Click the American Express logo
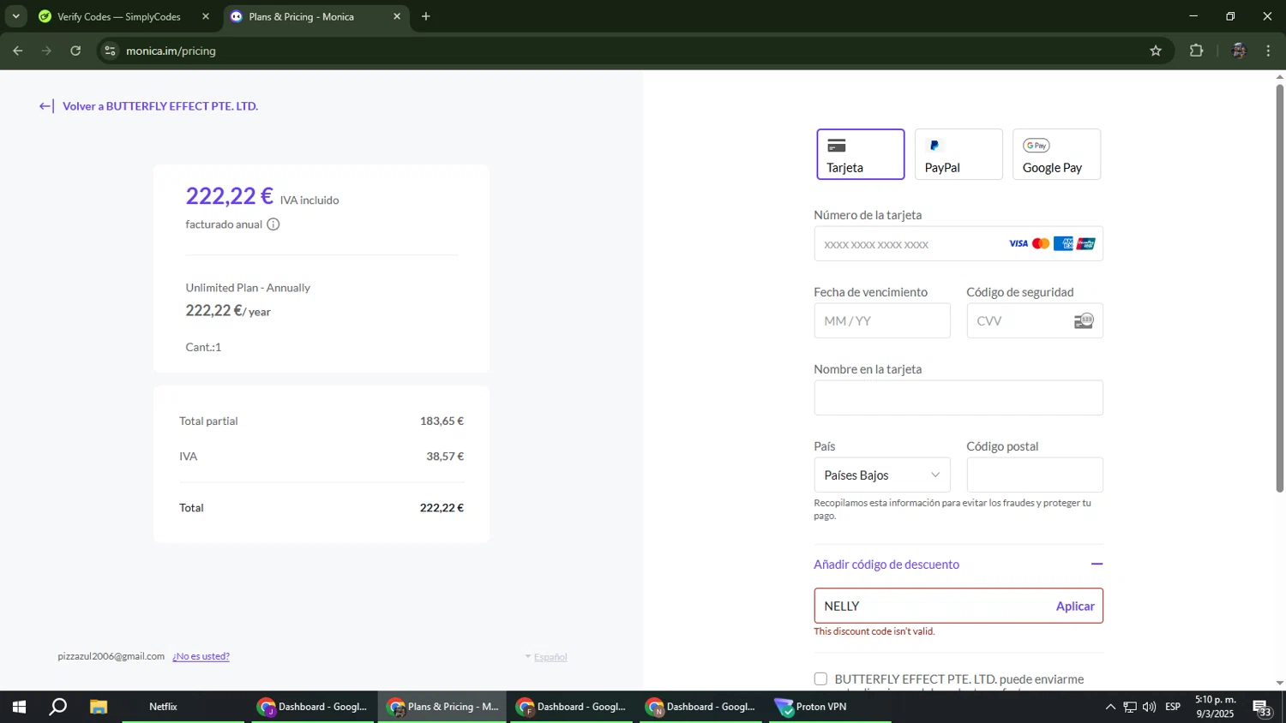Viewport: 1286px width, 723px height. pyautogui.click(x=1063, y=244)
